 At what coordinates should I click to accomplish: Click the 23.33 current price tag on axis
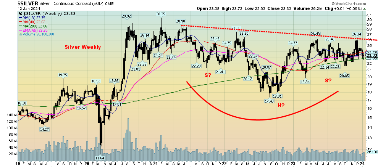[372, 55]
